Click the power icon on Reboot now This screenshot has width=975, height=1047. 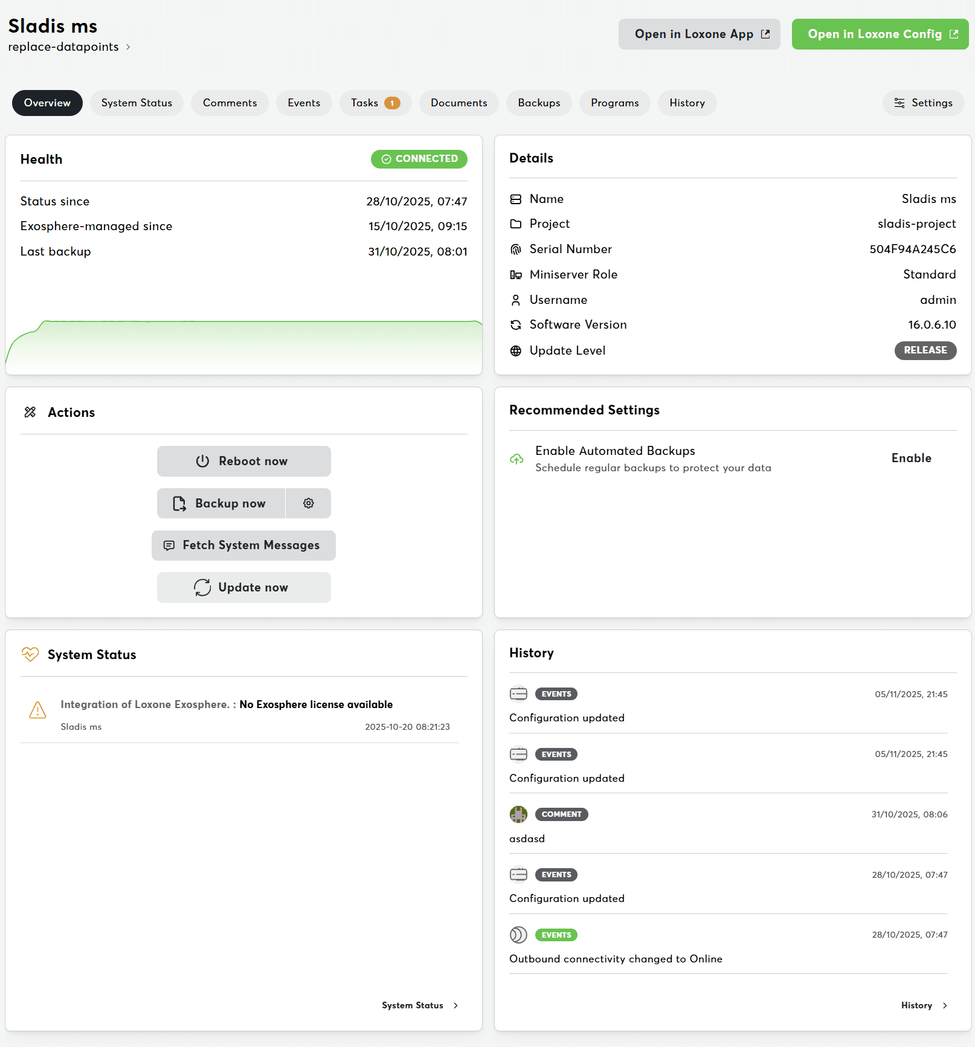point(202,462)
